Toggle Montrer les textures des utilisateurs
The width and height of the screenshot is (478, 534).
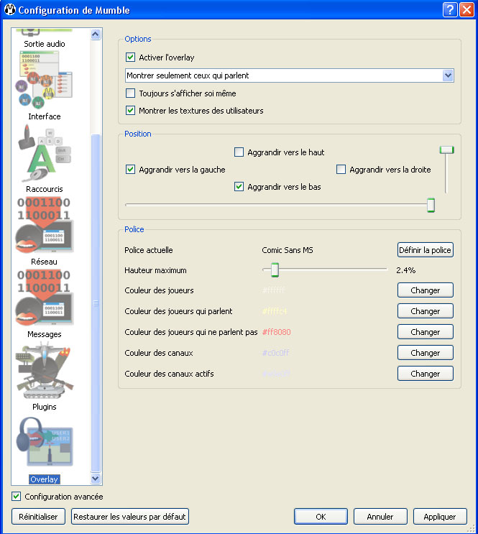[x=130, y=111]
